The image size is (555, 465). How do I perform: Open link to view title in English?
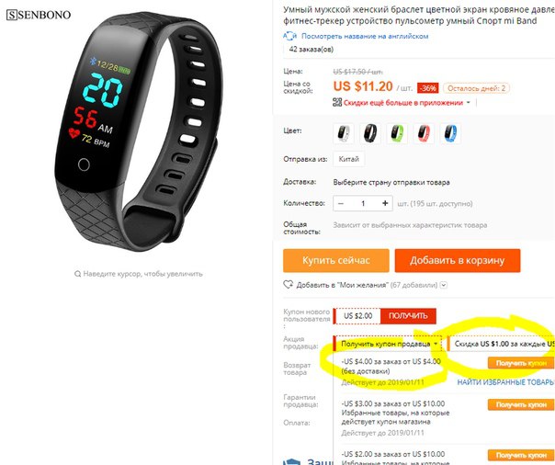[365, 36]
